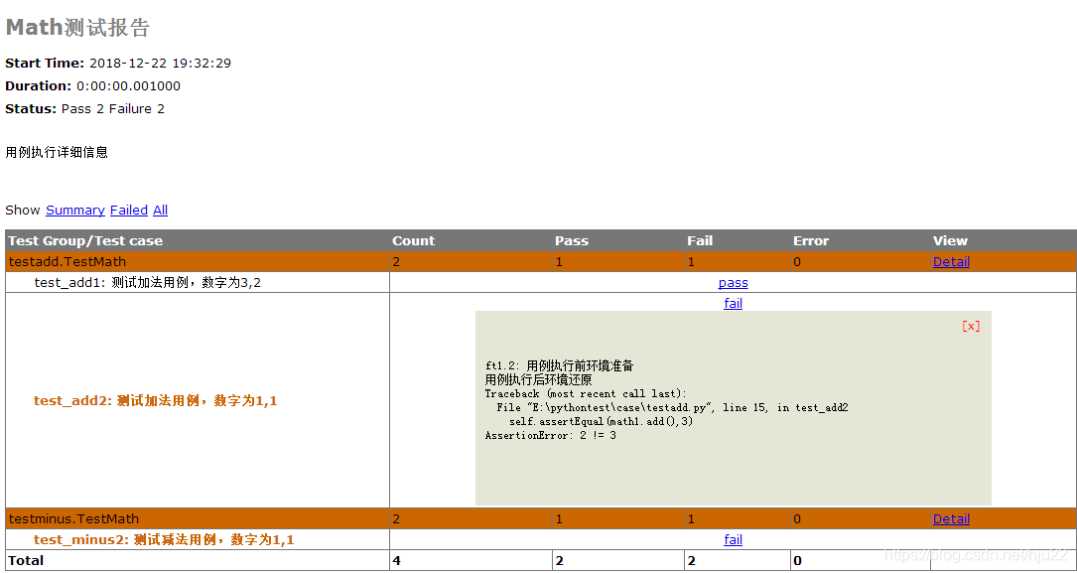1077x573 pixels.
Task: Click the Pass column header
Action: pyautogui.click(x=572, y=241)
